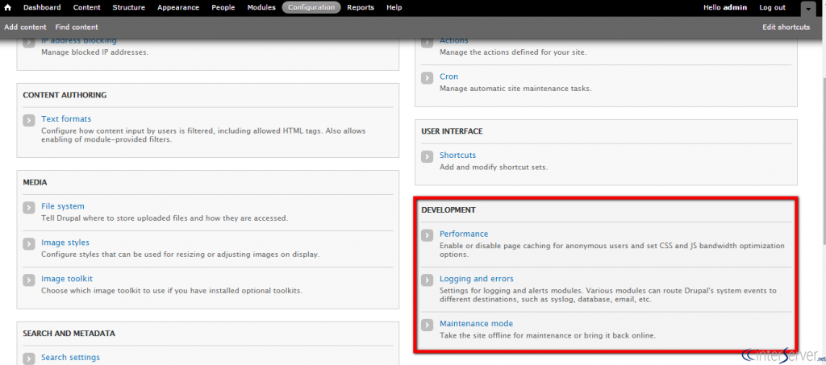
Task: Open the Structure menu
Action: click(x=128, y=7)
